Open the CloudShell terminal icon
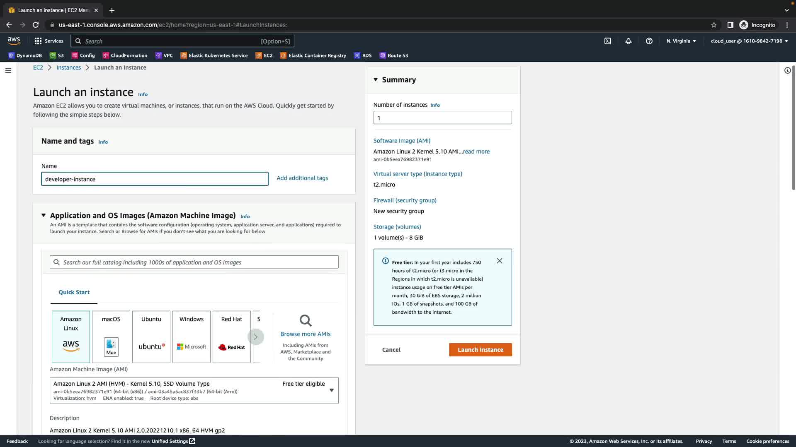796x447 pixels. 608,41
